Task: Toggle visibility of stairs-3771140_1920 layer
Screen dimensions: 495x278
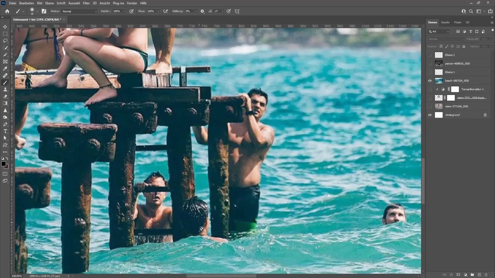Action: 430,106
